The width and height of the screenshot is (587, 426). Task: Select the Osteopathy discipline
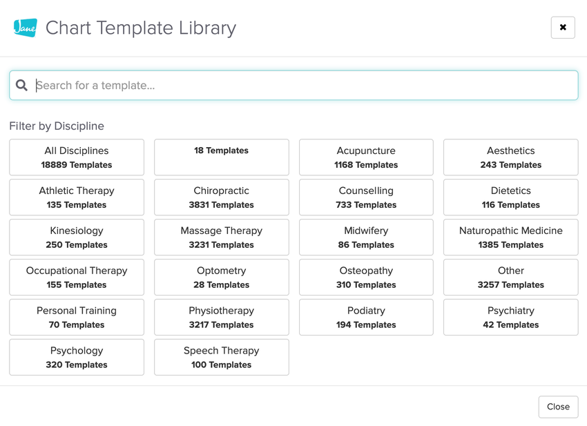pyautogui.click(x=366, y=278)
